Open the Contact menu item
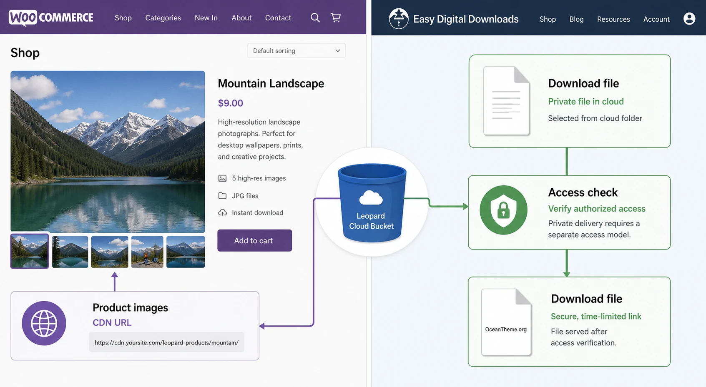 click(x=278, y=18)
